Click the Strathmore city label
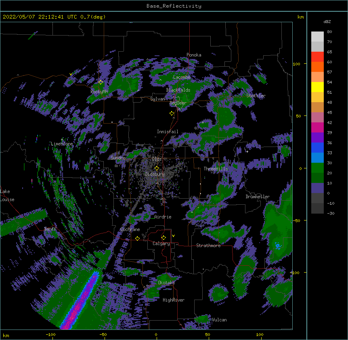Viewport: 348px width, 340px height. [x=208, y=246]
